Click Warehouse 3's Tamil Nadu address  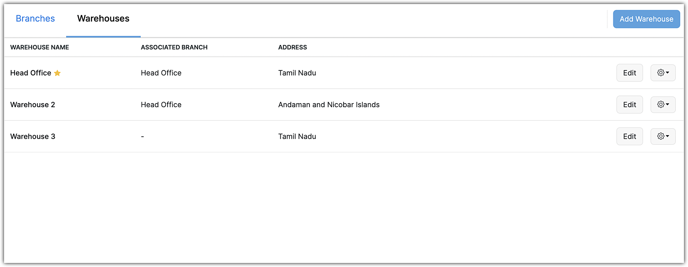(x=297, y=136)
